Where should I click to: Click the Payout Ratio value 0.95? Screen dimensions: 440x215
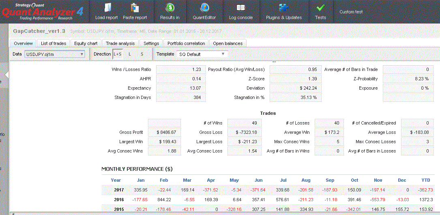296,70
